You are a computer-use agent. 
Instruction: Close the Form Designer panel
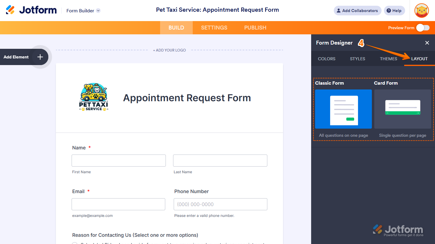coord(427,43)
